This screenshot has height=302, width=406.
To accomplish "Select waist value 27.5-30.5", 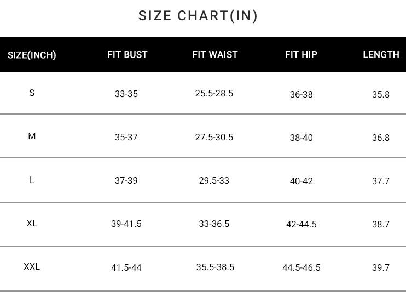I will tap(214, 137).
